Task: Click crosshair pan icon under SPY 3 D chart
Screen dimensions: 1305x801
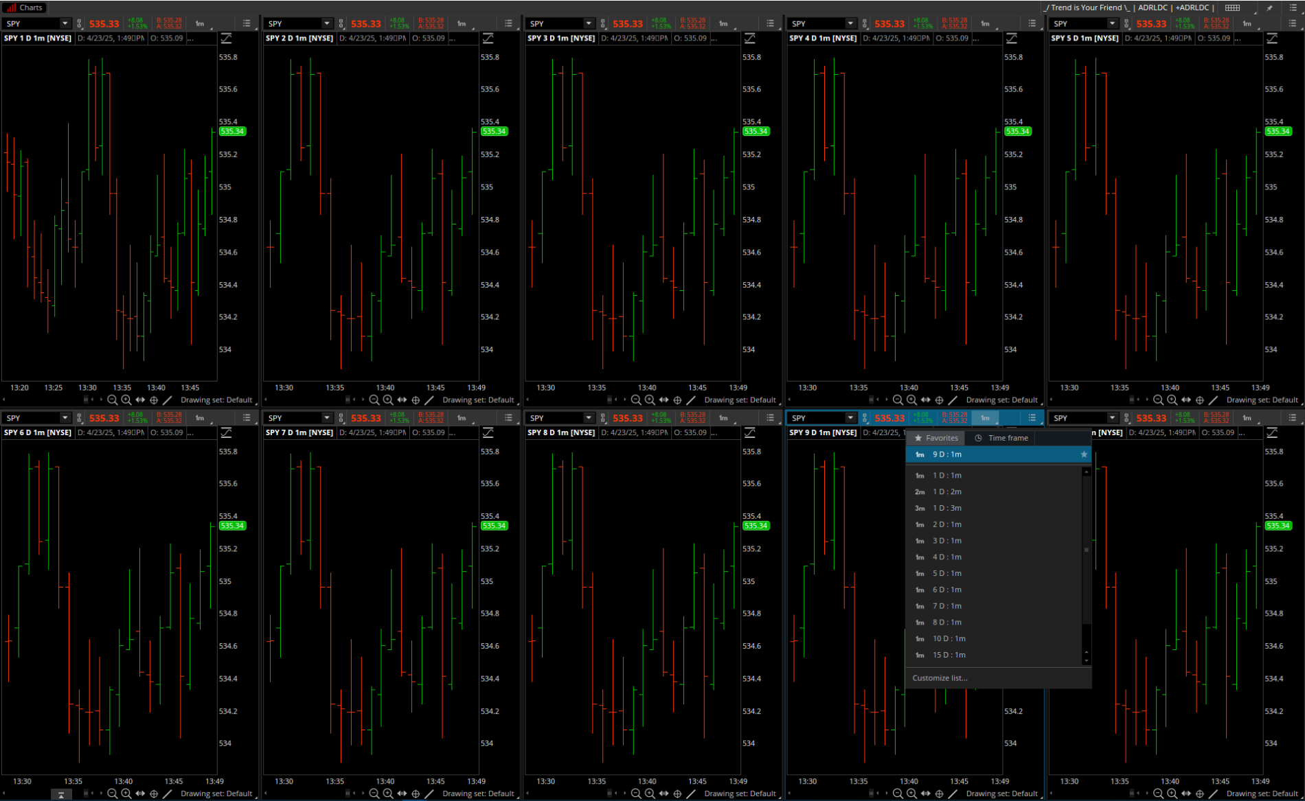Action: tap(677, 400)
